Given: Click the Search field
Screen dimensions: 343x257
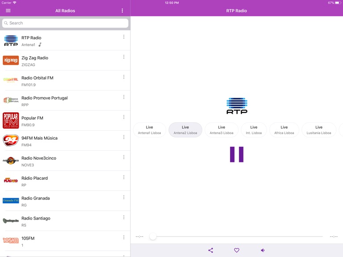Looking at the screenshot, I should tap(65, 23).
